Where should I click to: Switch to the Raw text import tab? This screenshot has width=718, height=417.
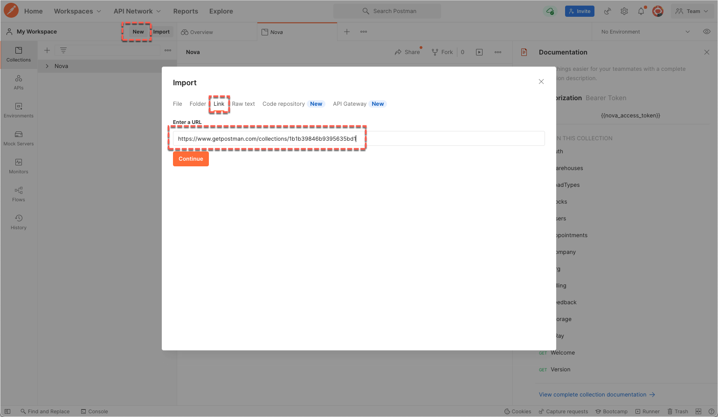tap(243, 104)
